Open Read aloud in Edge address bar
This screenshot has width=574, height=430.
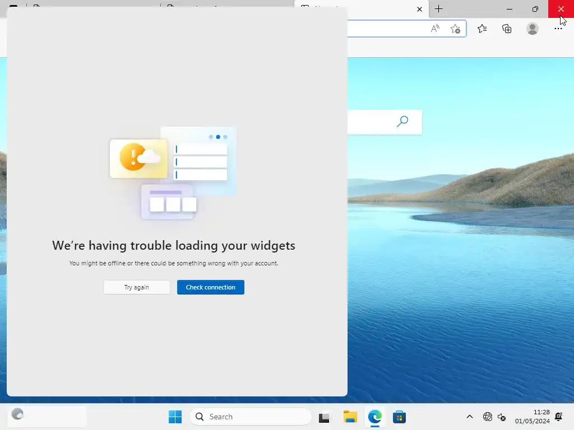tap(435, 29)
